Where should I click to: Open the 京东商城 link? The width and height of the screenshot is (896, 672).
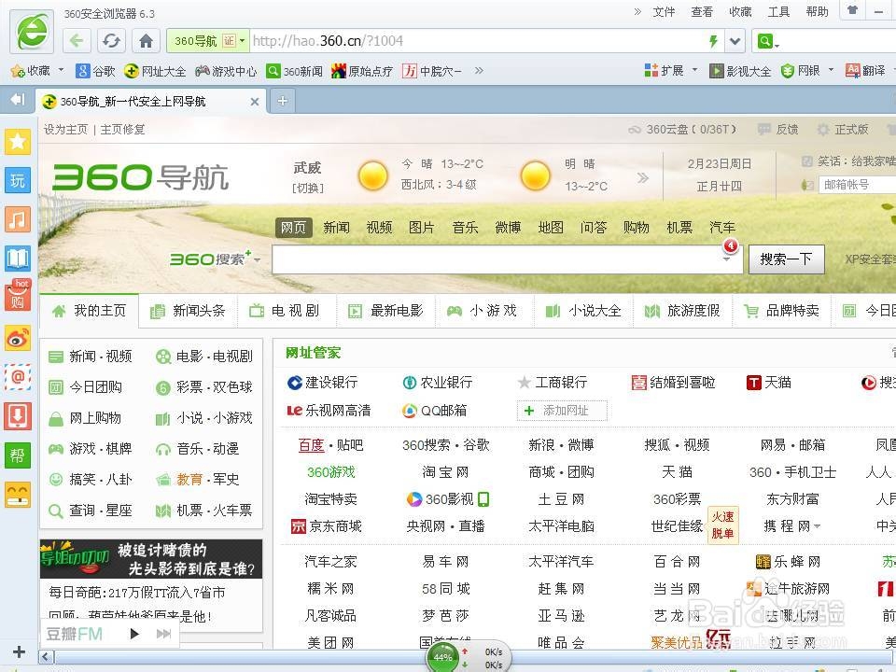tap(327, 526)
